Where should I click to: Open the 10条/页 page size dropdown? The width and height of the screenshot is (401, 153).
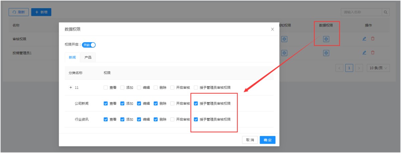pyautogui.click(x=378, y=68)
